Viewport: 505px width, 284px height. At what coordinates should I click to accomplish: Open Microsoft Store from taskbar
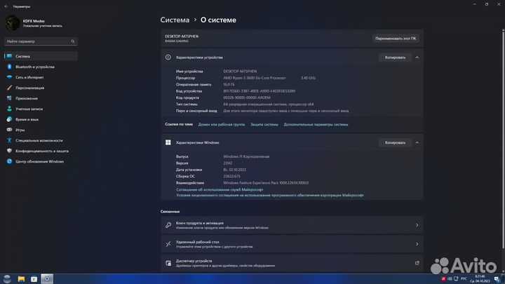(34, 279)
